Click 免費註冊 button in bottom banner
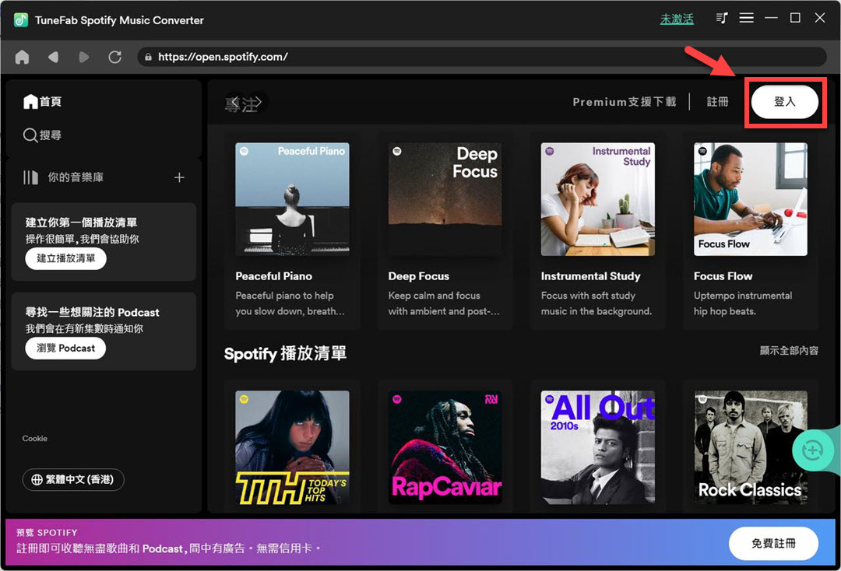 [x=773, y=544]
